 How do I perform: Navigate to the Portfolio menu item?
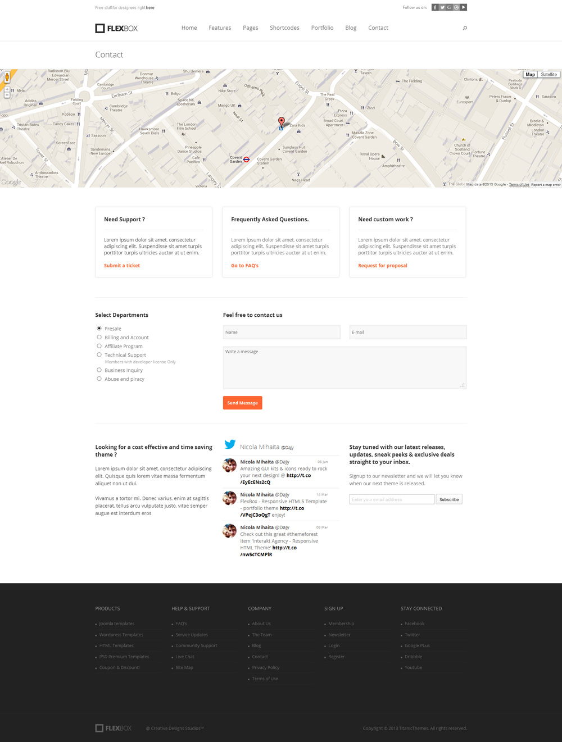coord(322,28)
